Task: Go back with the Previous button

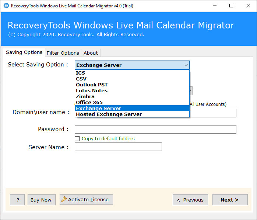Action: pos(190,200)
